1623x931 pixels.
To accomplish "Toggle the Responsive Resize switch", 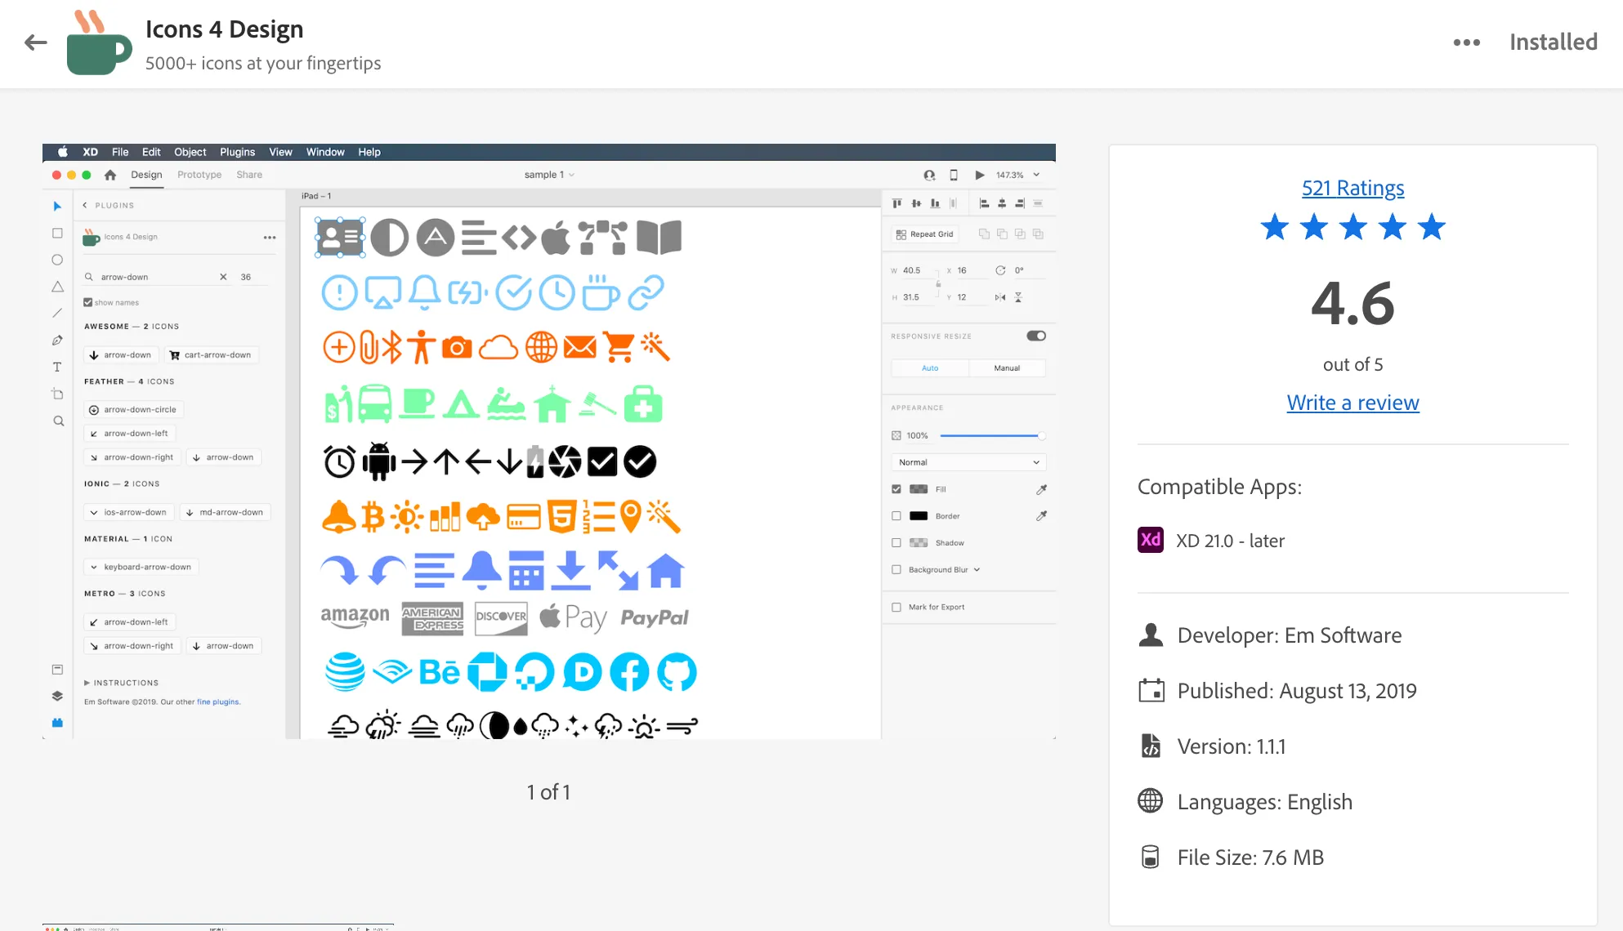I will click(1036, 336).
